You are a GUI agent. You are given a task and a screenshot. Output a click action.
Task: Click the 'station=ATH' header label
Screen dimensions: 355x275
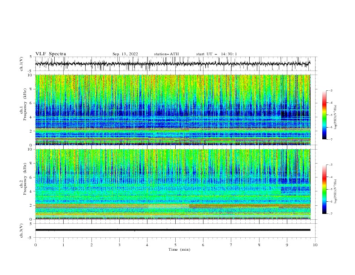point(166,54)
